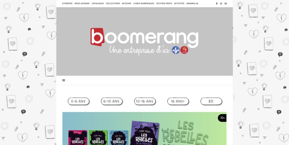Open the À PROPOS menu

point(67,3)
